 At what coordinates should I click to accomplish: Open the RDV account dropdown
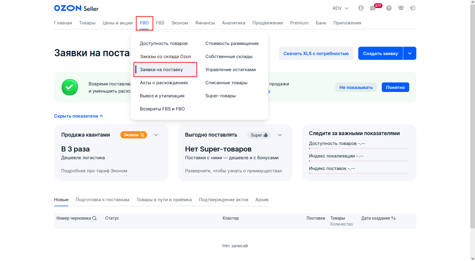click(340, 8)
